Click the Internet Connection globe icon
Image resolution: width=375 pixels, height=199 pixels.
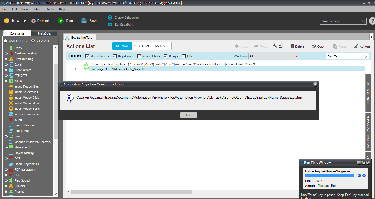(11, 114)
